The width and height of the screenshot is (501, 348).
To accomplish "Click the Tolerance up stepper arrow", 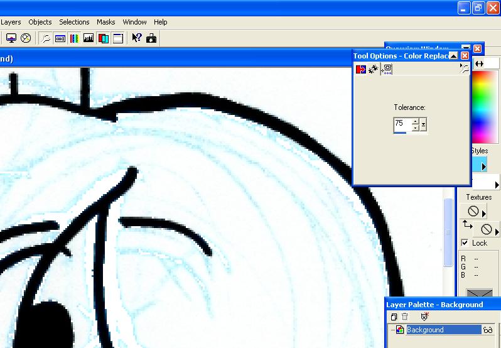I will click(415, 122).
